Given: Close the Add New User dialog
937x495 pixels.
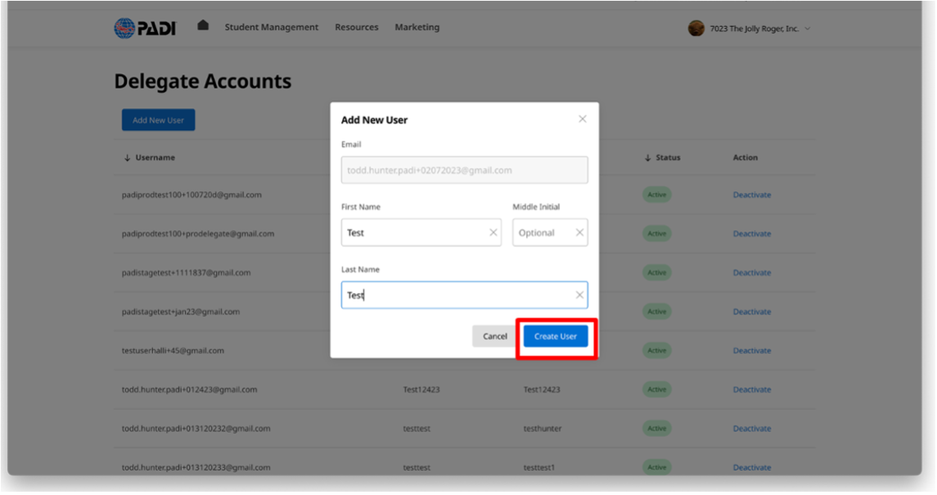Looking at the screenshot, I should (583, 119).
